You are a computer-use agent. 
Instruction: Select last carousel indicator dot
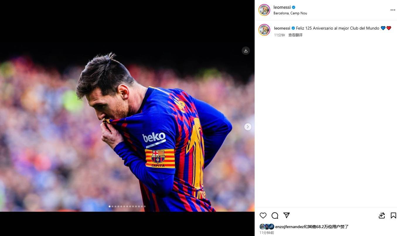pos(145,206)
